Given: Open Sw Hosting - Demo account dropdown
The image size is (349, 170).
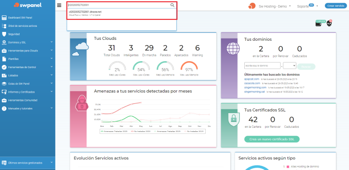Looking at the screenshot, I should click(x=275, y=6).
